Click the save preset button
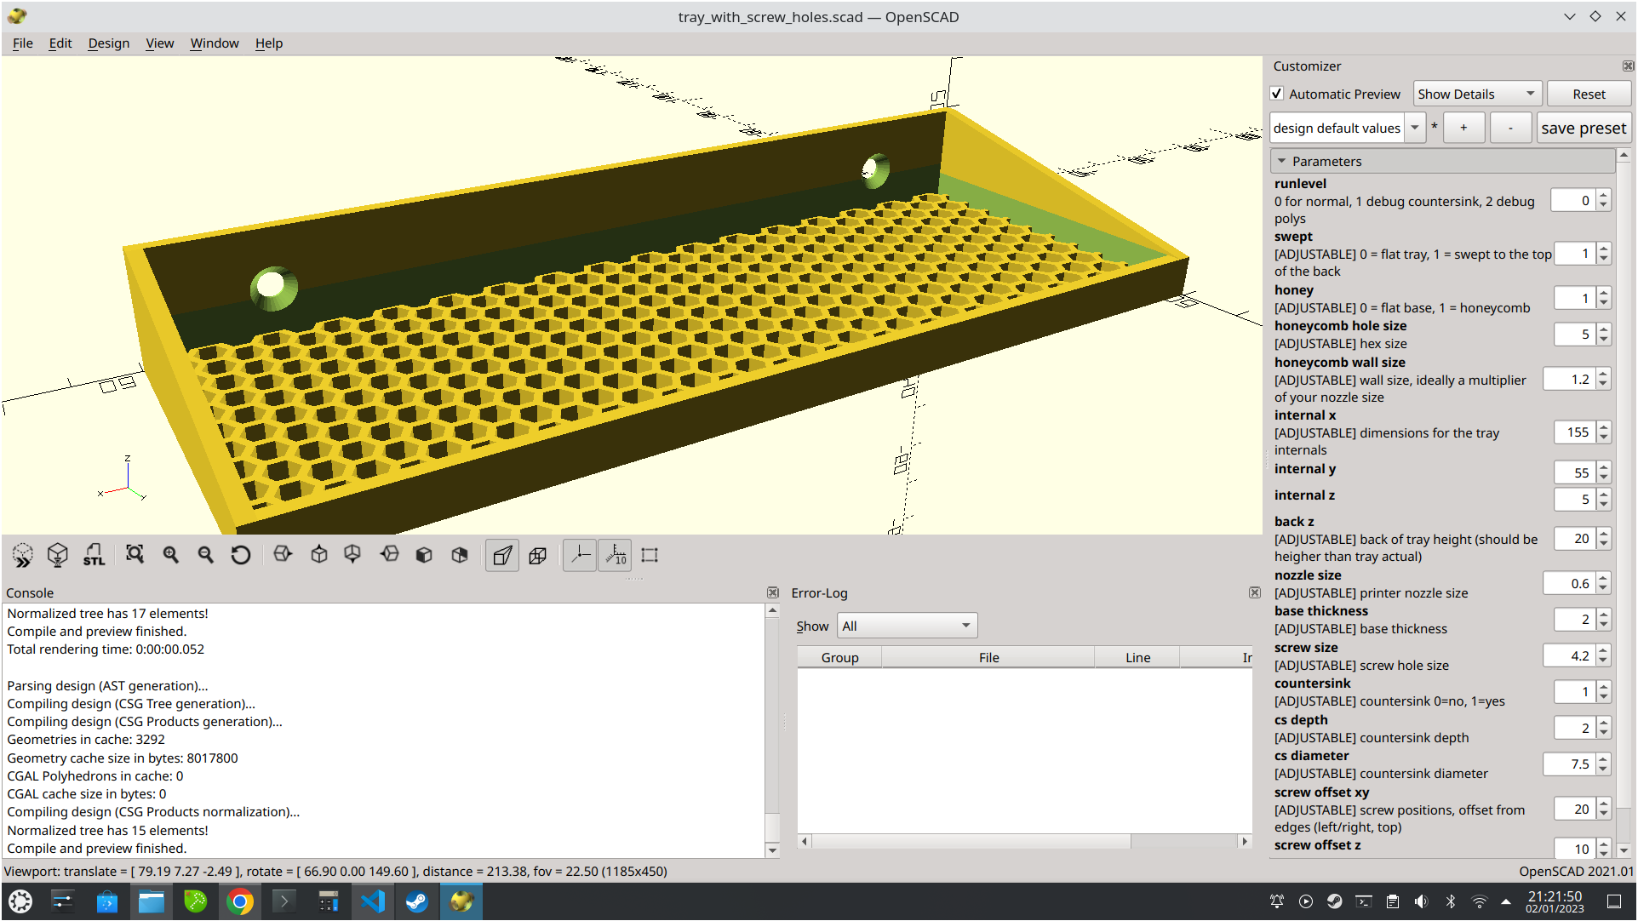Image resolution: width=1638 pixels, height=921 pixels. [1583, 127]
